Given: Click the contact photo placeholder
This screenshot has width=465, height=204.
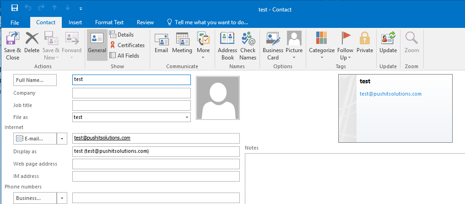Looking at the screenshot, I should (x=218, y=98).
